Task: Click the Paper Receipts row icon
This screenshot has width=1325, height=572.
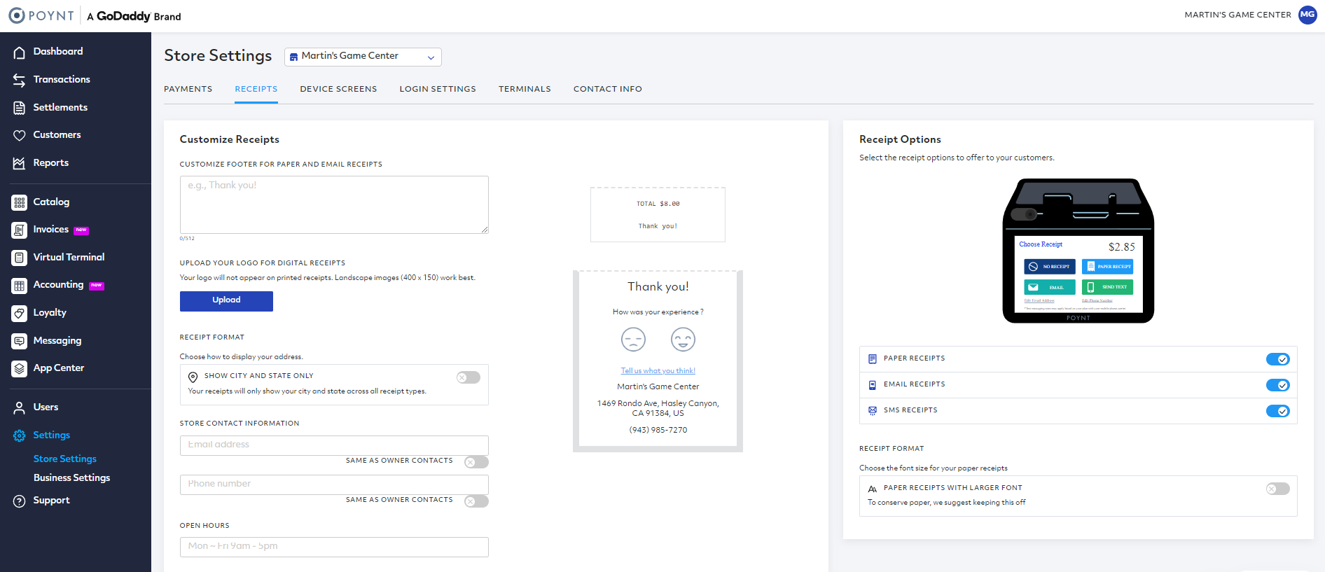Action: pos(873,359)
